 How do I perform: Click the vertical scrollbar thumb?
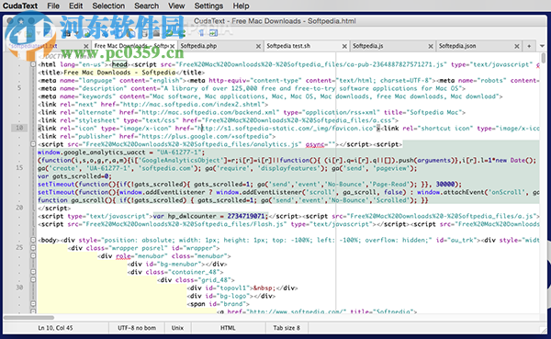(544, 58)
